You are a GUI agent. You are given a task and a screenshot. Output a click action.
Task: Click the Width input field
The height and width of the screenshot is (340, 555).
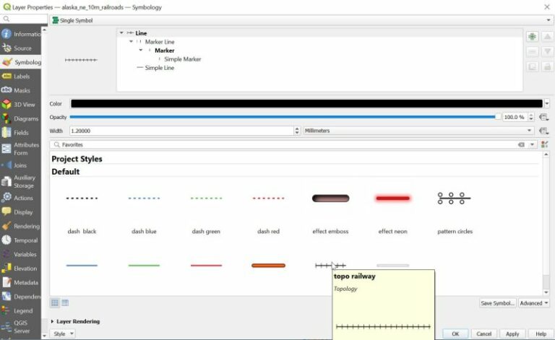[x=181, y=131]
